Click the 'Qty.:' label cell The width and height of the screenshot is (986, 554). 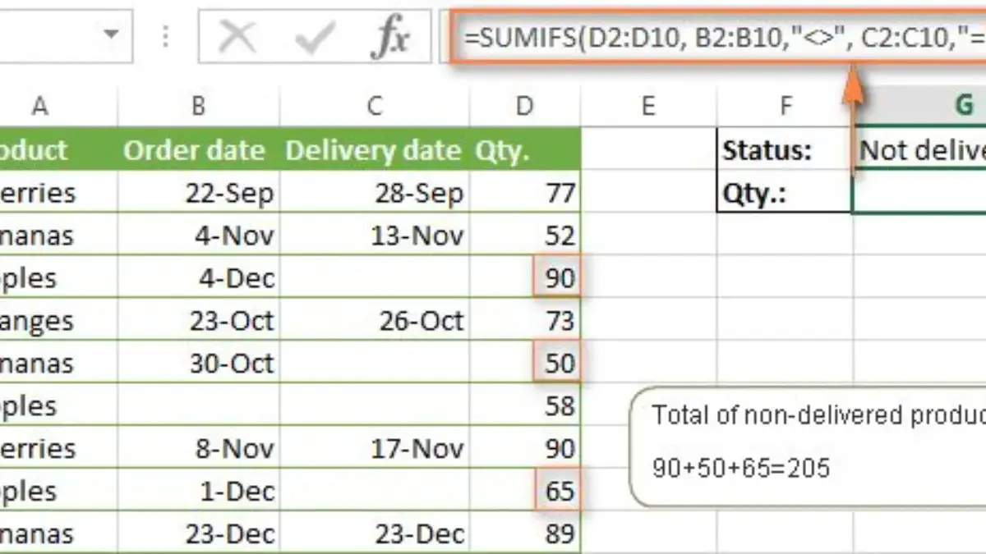pyautogui.click(x=785, y=193)
